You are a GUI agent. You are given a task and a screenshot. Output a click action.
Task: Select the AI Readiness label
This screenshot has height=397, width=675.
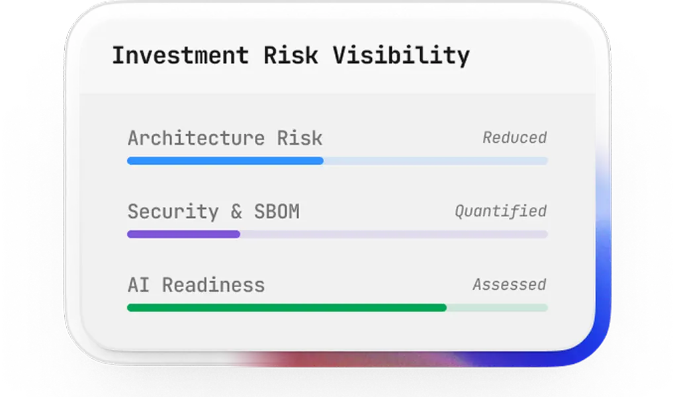[x=197, y=285]
